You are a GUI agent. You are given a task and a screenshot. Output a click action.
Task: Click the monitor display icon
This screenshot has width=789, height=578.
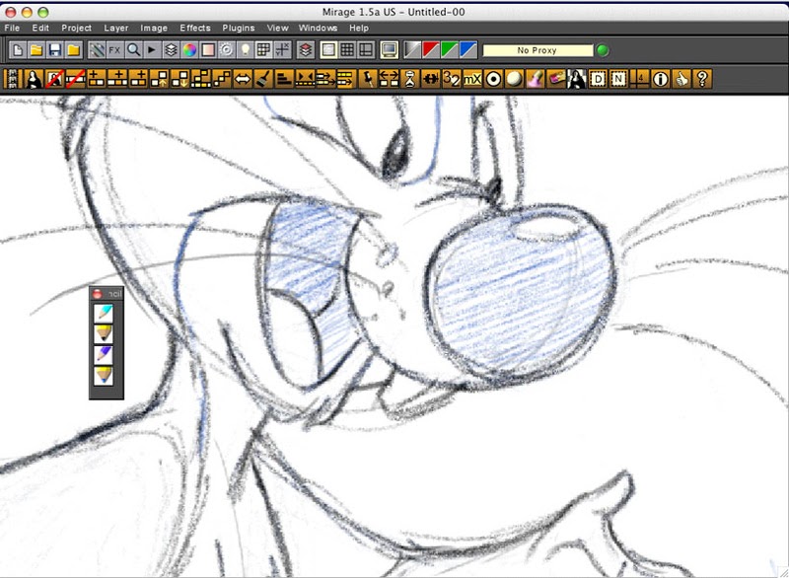(389, 49)
